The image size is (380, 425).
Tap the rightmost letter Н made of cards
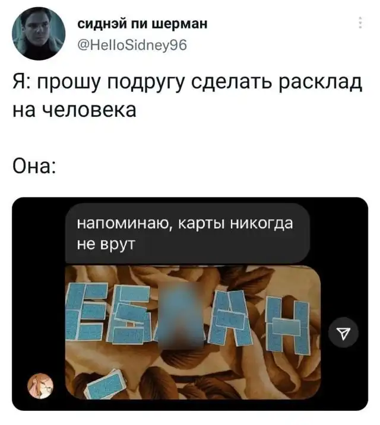click(288, 325)
